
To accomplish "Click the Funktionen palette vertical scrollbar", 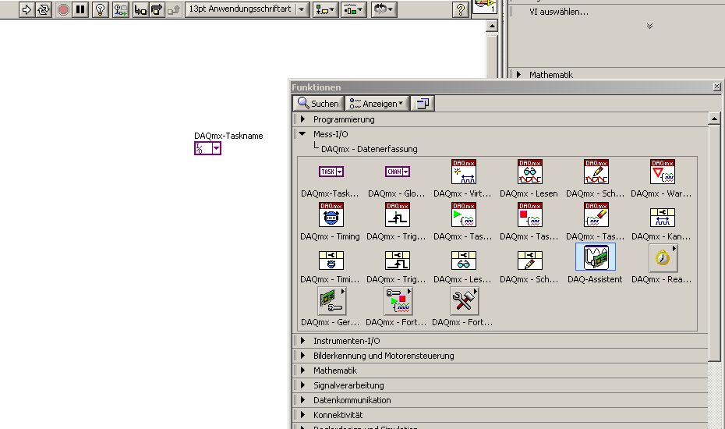I will [713, 242].
